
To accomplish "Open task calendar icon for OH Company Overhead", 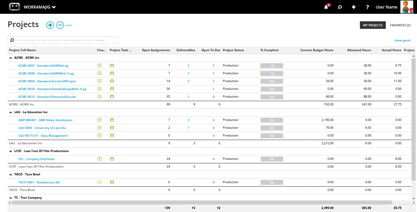I will (112, 159).
